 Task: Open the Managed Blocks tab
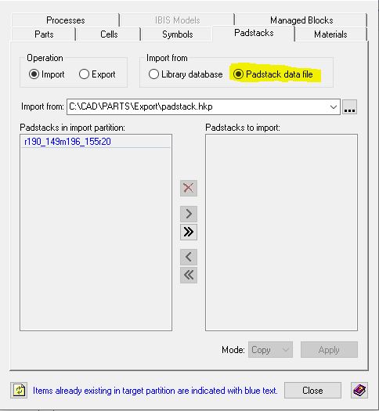click(x=301, y=20)
